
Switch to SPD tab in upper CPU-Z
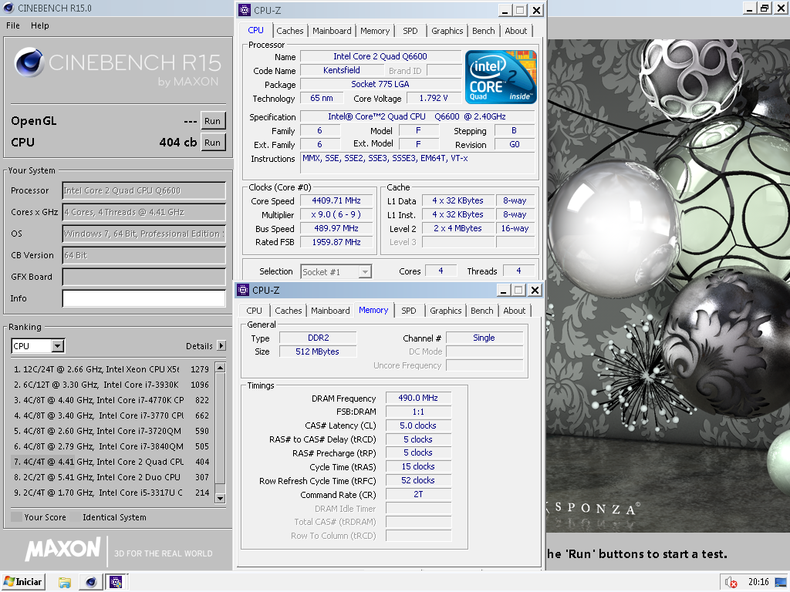point(410,31)
